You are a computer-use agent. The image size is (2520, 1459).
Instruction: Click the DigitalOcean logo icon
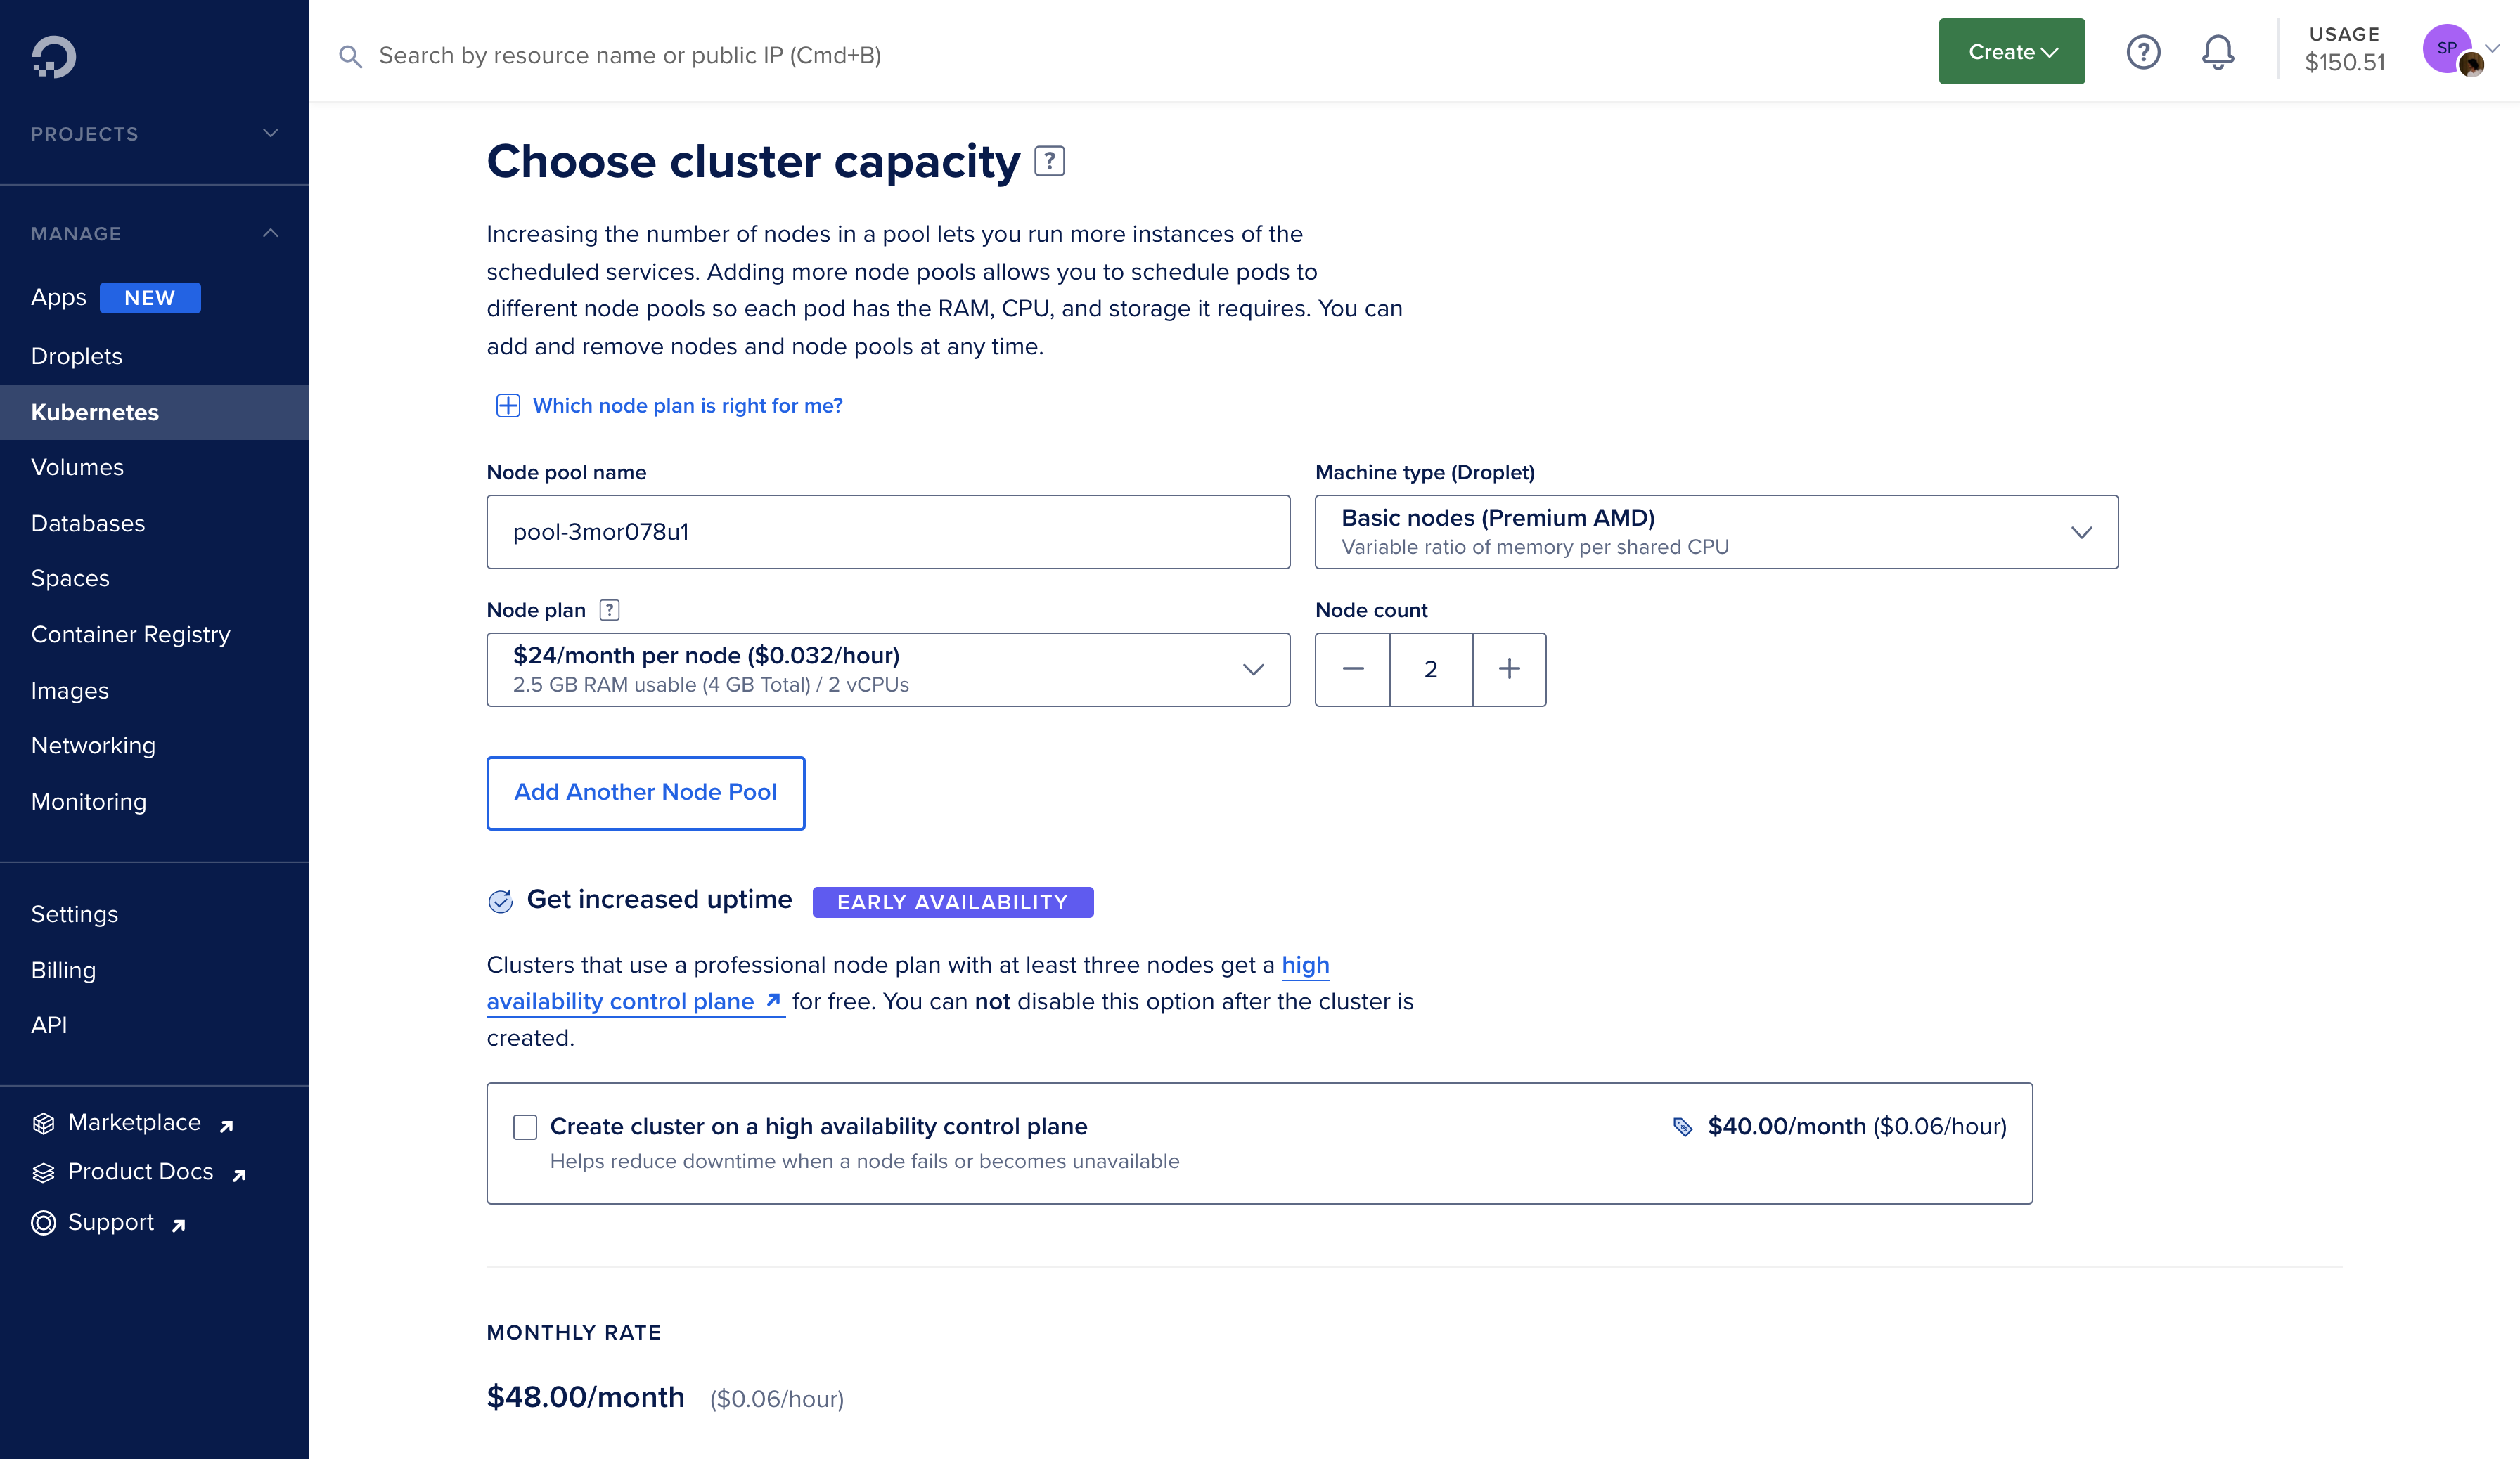54,57
